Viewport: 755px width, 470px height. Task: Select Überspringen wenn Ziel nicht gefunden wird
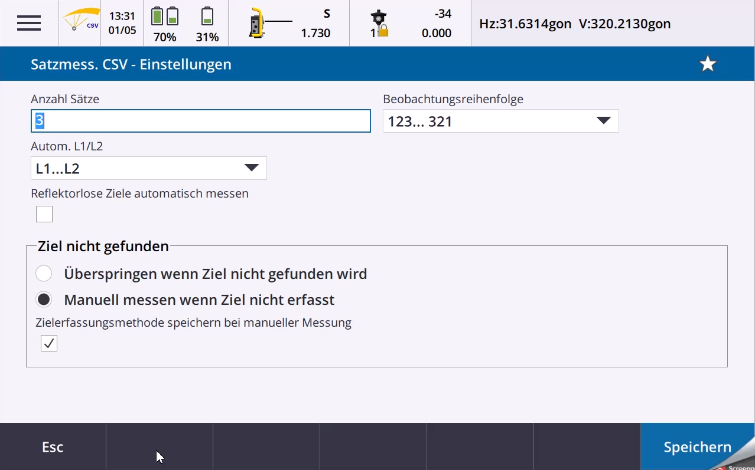pos(44,274)
